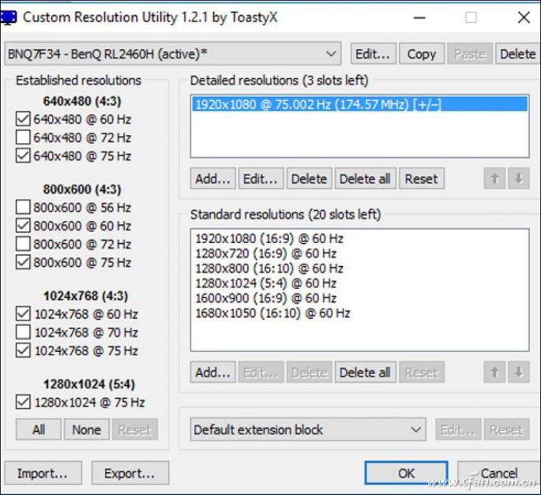The height and width of the screenshot is (495, 541).
Task: Delete the selected monitor entry
Action: click(x=518, y=54)
